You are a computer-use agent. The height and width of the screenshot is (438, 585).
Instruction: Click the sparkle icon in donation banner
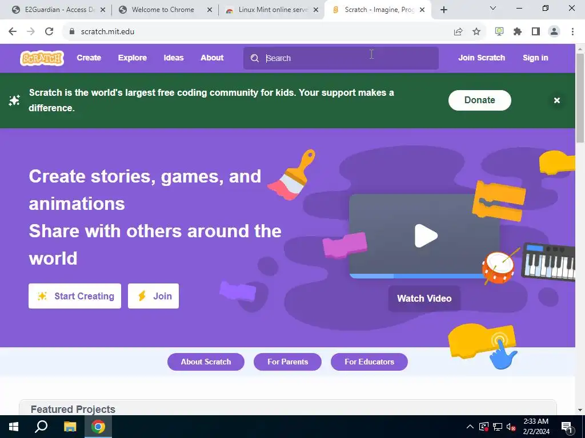(14, 100)
